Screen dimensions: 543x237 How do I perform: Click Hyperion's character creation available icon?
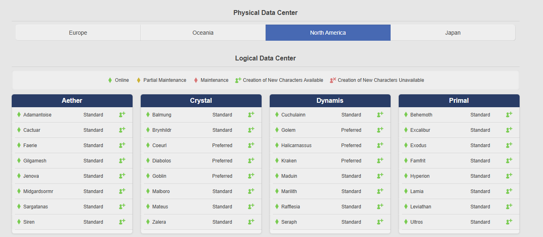[509, 176]
